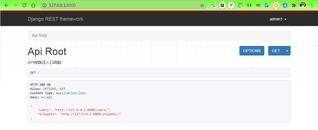Click the "snippets" JSON key

[47, 114]
